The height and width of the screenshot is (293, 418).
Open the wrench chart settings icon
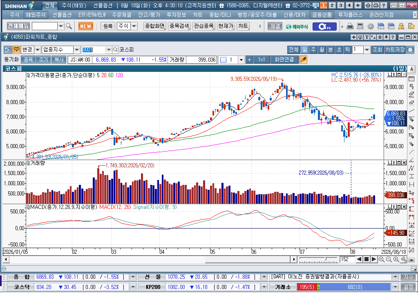click(404, 259)
